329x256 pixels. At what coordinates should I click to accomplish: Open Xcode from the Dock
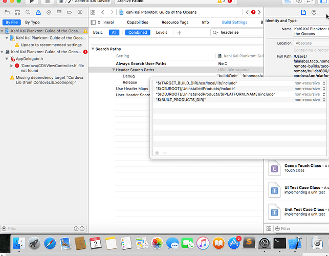tap(295, 243)
